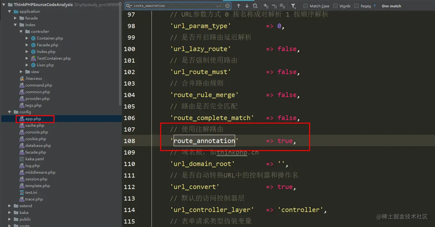Open cookie.php in project tree
The height and width of the screenshot is (227, 435).
tap(36, 139)
